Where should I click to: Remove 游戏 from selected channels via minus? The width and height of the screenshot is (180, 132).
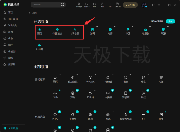pyautogui.click(x=97, y=27)
